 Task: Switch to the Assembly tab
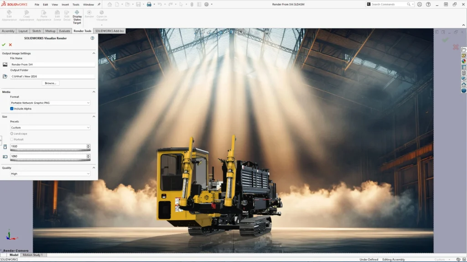[x=9, y=31]
